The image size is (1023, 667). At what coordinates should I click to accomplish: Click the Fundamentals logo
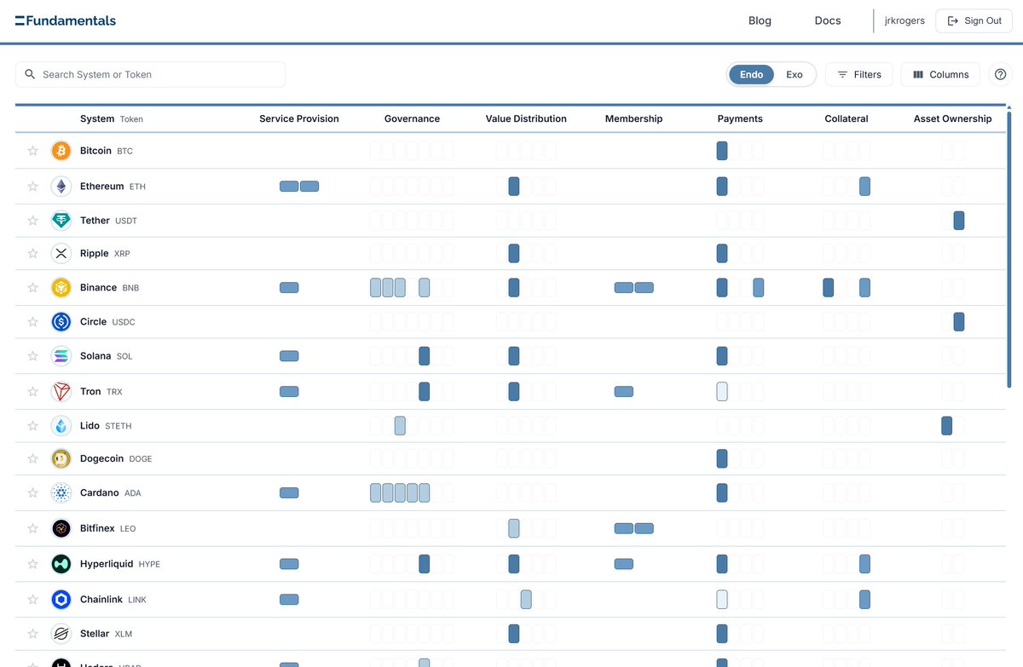[x=66, y=20]
